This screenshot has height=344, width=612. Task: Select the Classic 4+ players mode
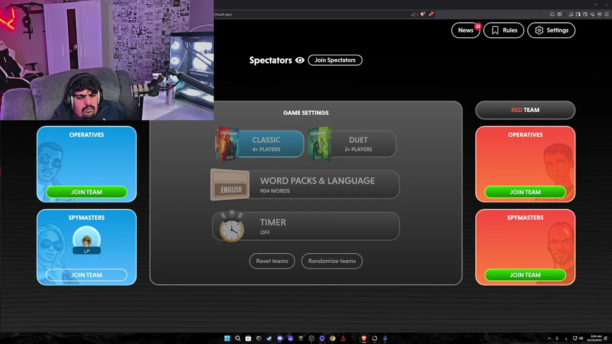pyautogui.click(x=260, y=144)
